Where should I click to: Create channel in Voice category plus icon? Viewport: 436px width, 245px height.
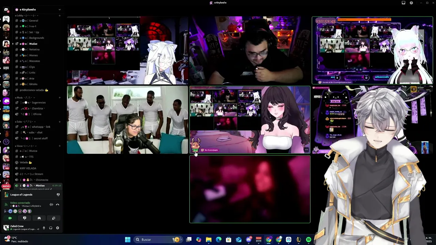pos(60,146)
